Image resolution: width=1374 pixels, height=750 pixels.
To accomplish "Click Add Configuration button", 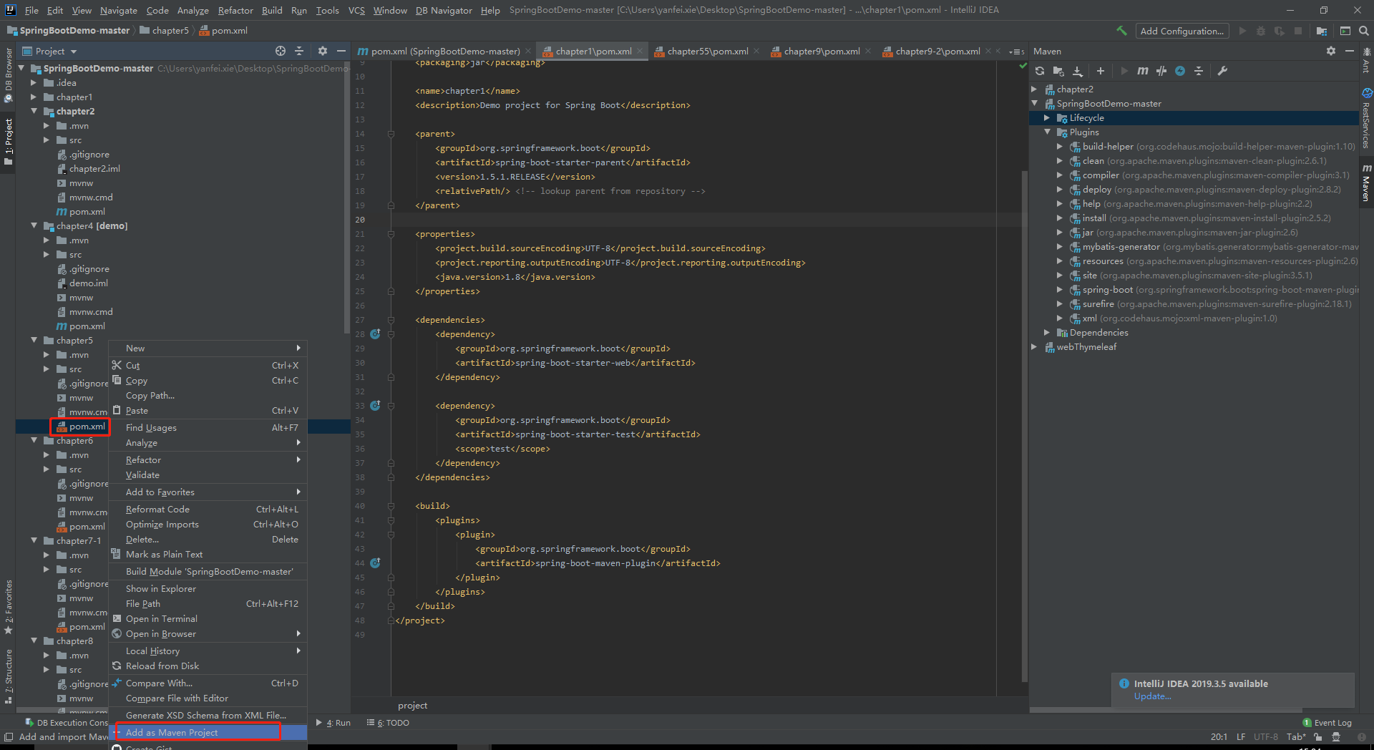I will coord(1181,31).
